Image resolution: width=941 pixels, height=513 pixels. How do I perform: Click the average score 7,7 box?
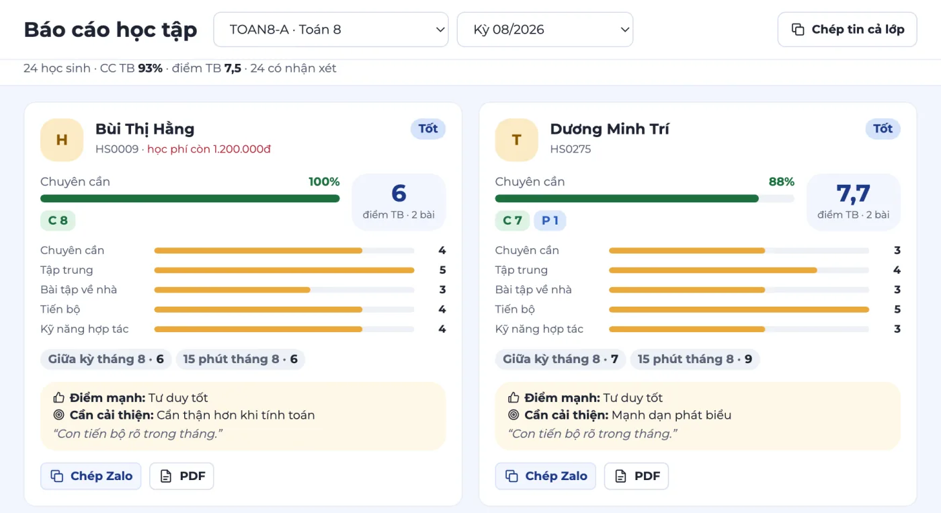[x=854, y=202]
